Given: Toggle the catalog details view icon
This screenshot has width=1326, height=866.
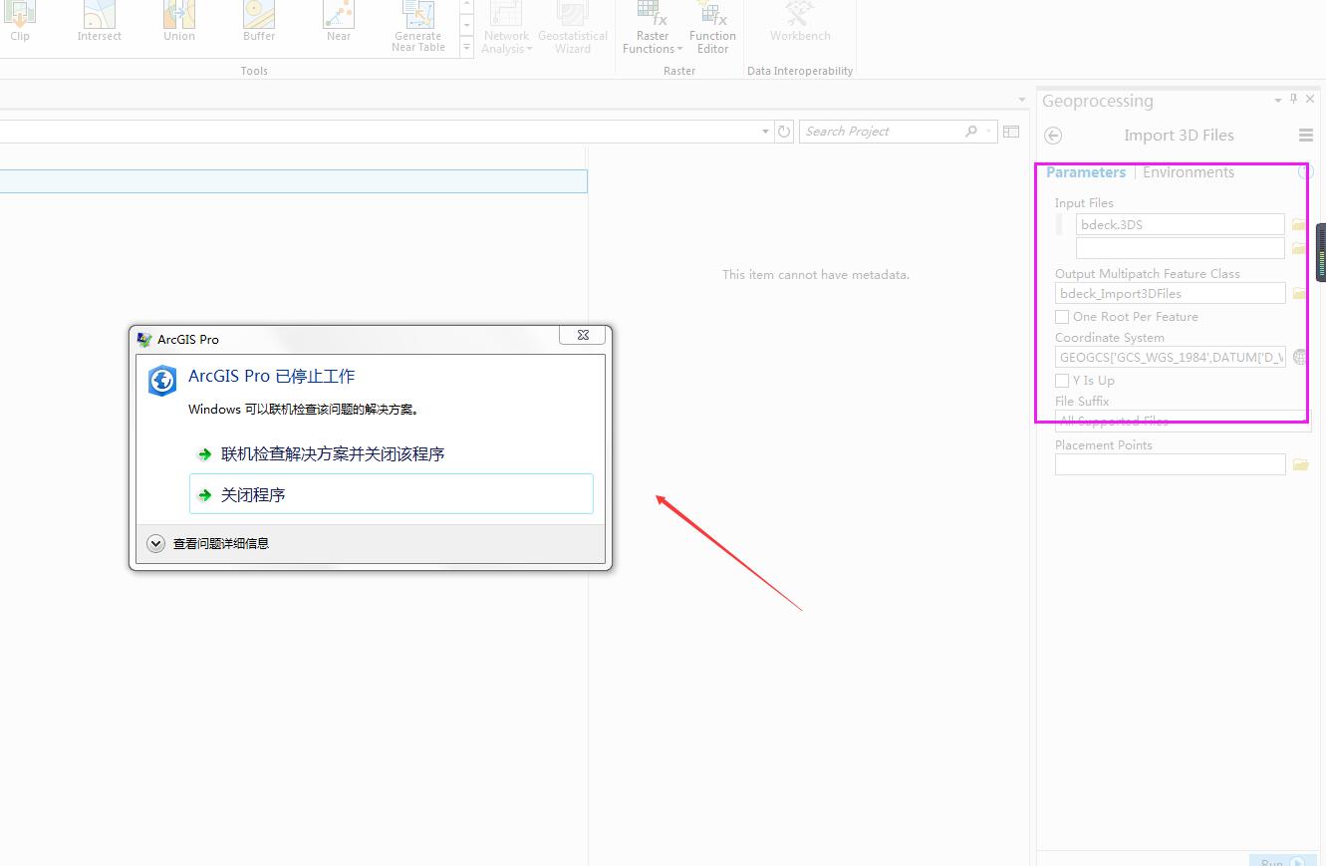Looking at the screenshot, I should (1011, 132).
